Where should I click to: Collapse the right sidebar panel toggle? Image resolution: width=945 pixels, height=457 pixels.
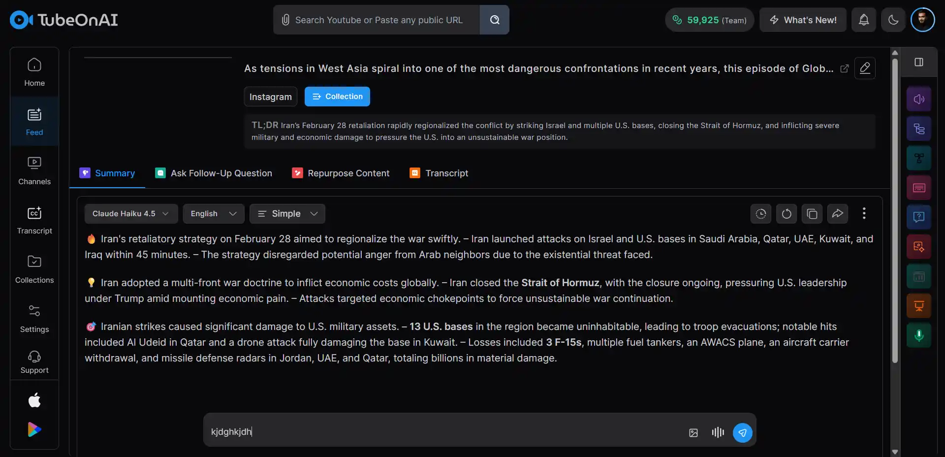919,62
